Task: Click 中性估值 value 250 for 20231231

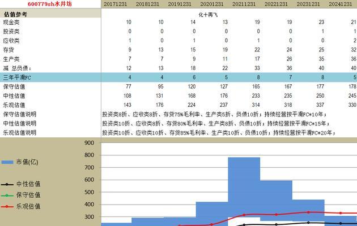Action: tap(320, 95)
